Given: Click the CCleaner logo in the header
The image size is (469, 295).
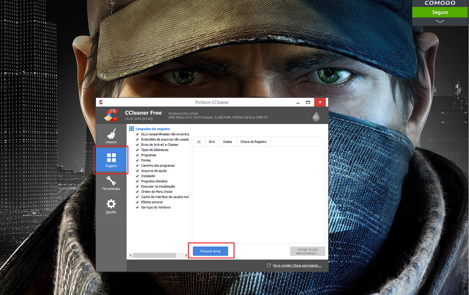Looking at the screenshot, I should pyautogui.click(x=111, y=115).
